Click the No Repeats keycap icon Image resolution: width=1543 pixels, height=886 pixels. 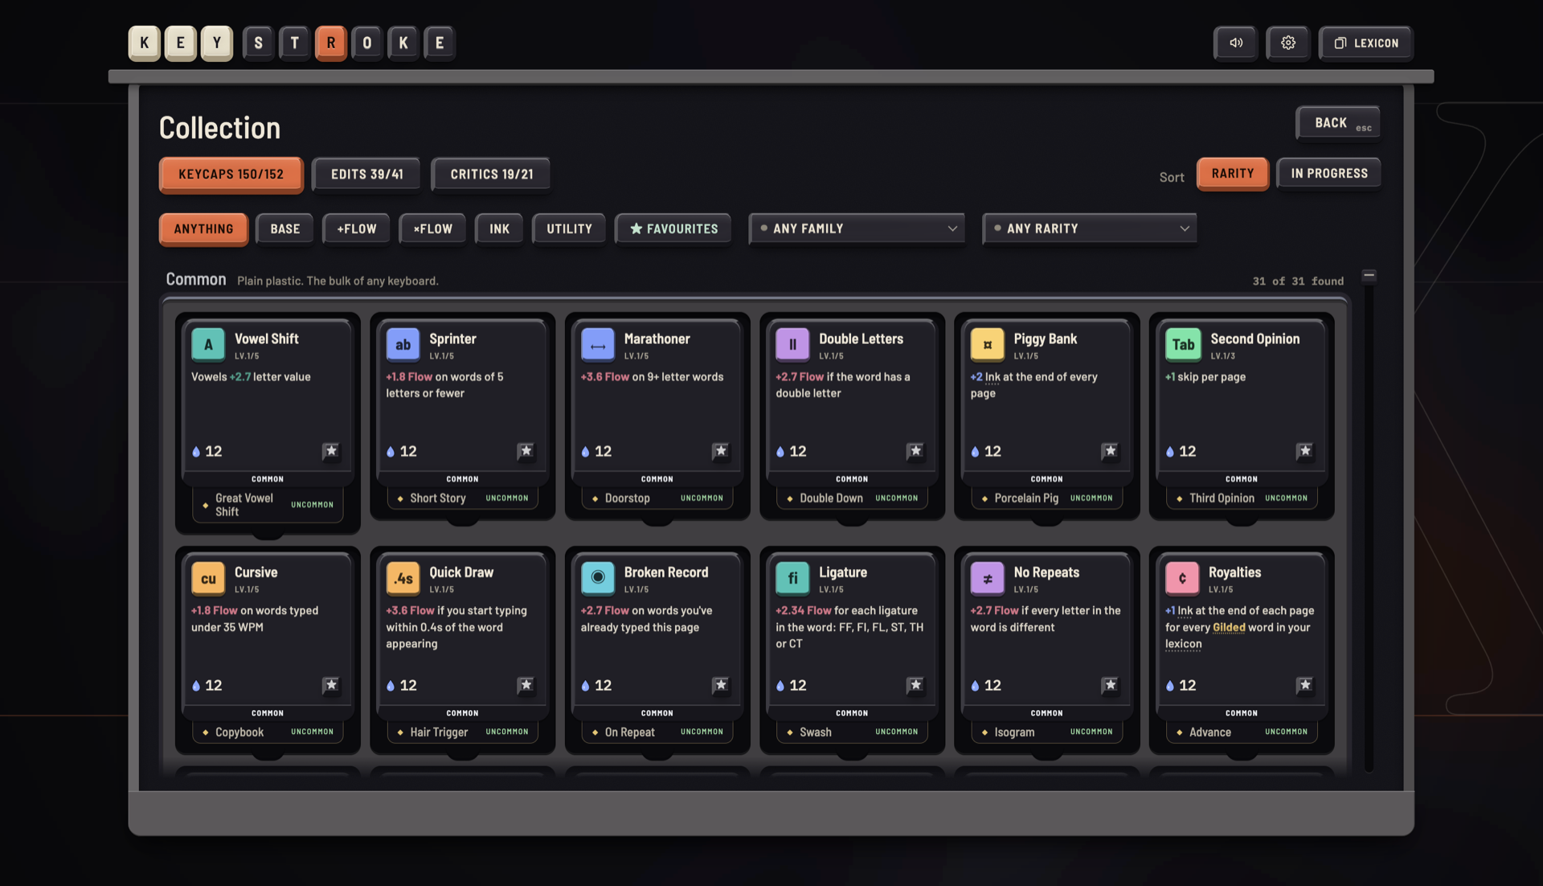point(987,578)
